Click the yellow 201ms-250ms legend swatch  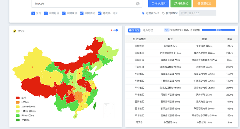(x=18, y=107)
